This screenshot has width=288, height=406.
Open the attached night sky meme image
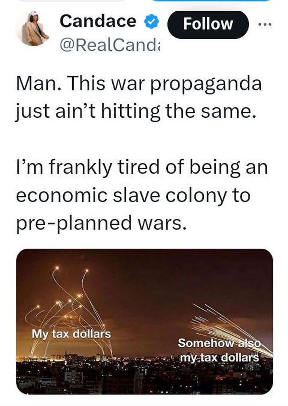(144, 322)
